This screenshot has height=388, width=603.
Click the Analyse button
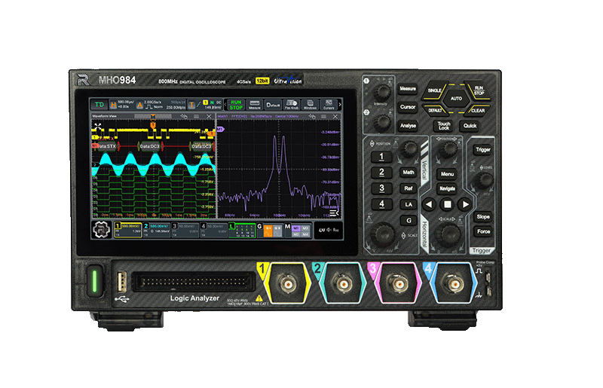(x=408, y=125)
